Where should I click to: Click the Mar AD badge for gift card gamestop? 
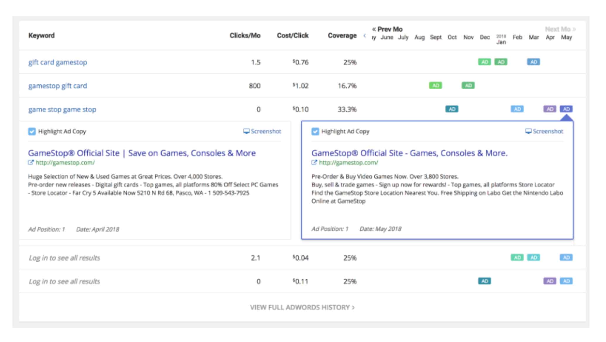[534, 62]
